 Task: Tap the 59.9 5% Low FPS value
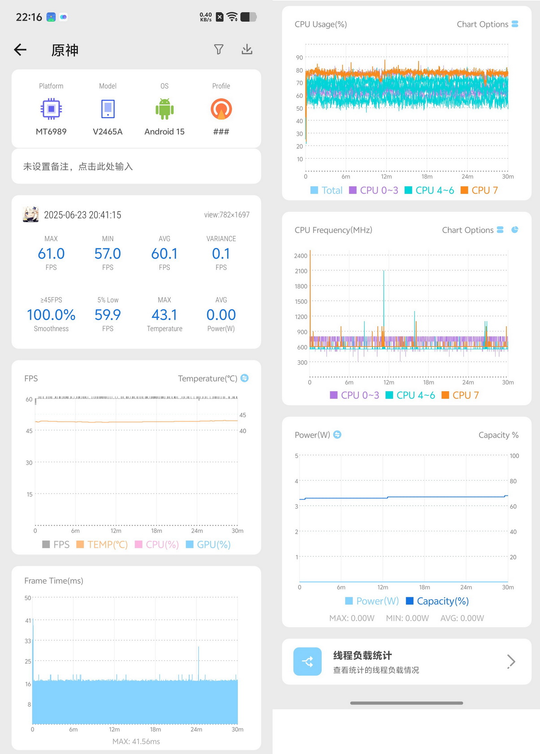108,315
